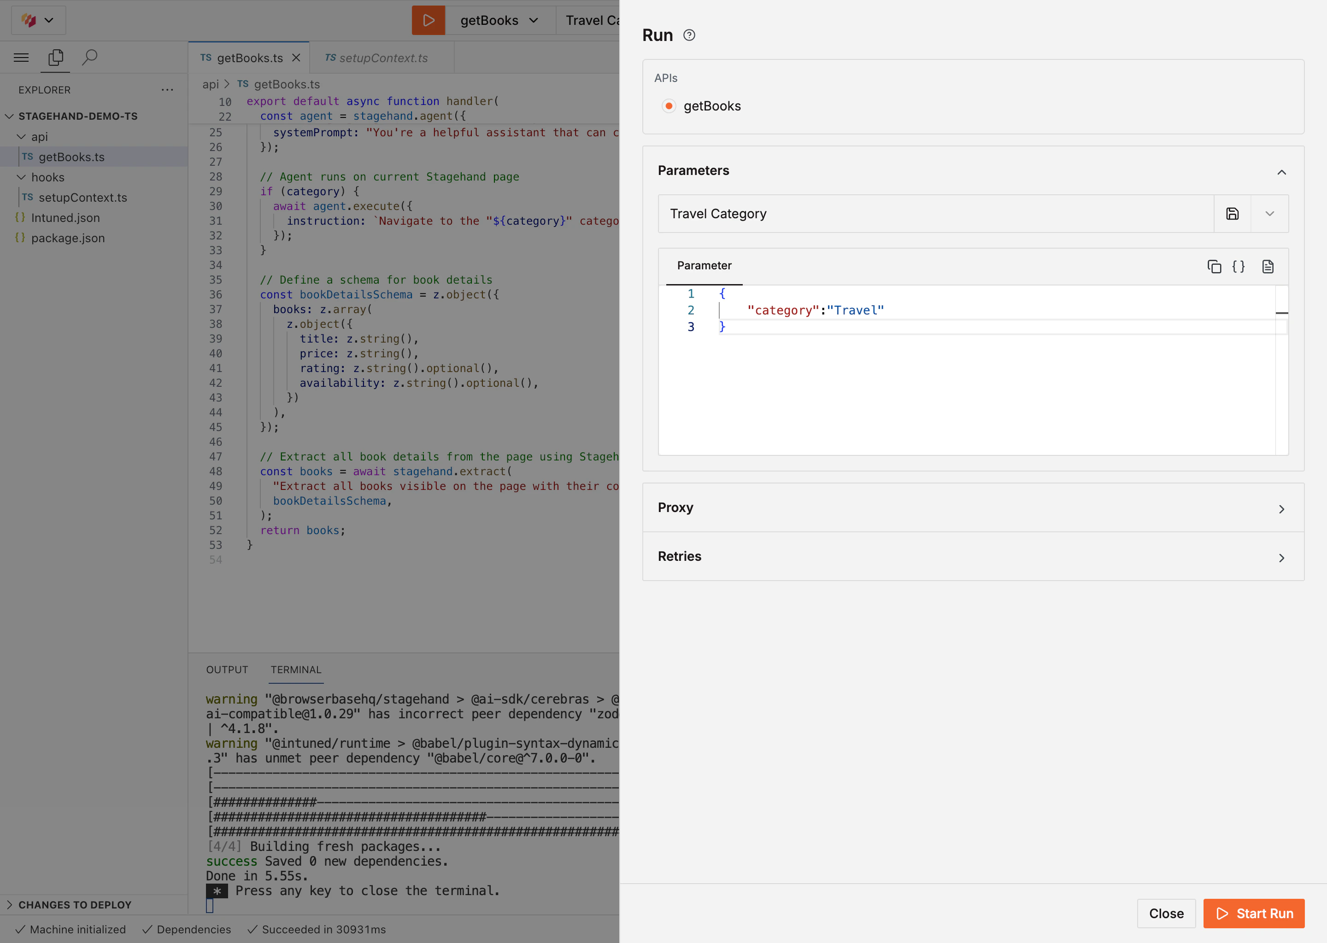Open Intuned.json file
Screen dimensions: 1327x943
65,218
